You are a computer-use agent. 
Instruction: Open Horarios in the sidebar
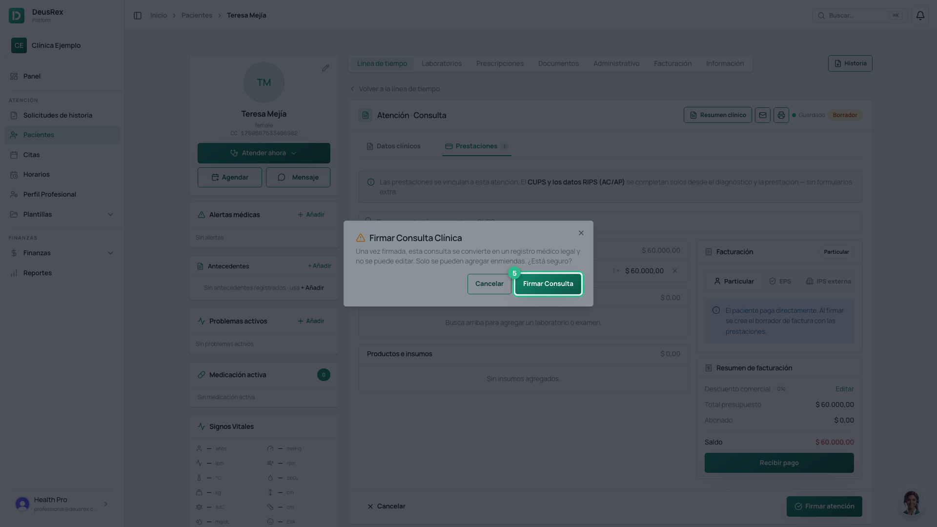(x=62, y=174)
